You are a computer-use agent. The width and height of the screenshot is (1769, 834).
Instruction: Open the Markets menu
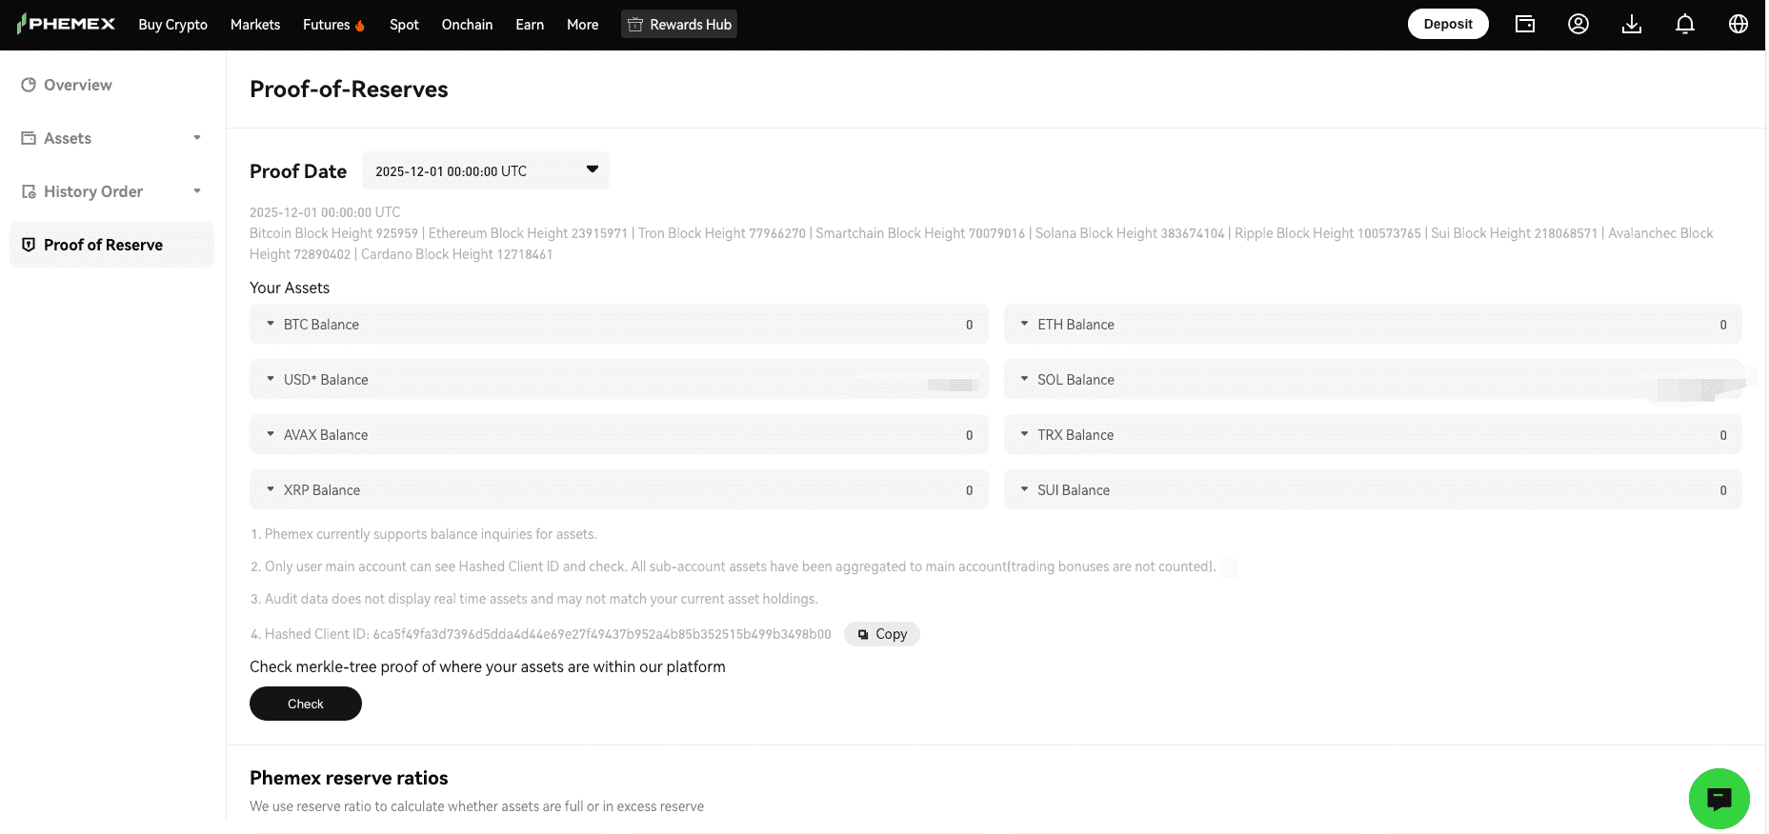(x=255, y=25)
